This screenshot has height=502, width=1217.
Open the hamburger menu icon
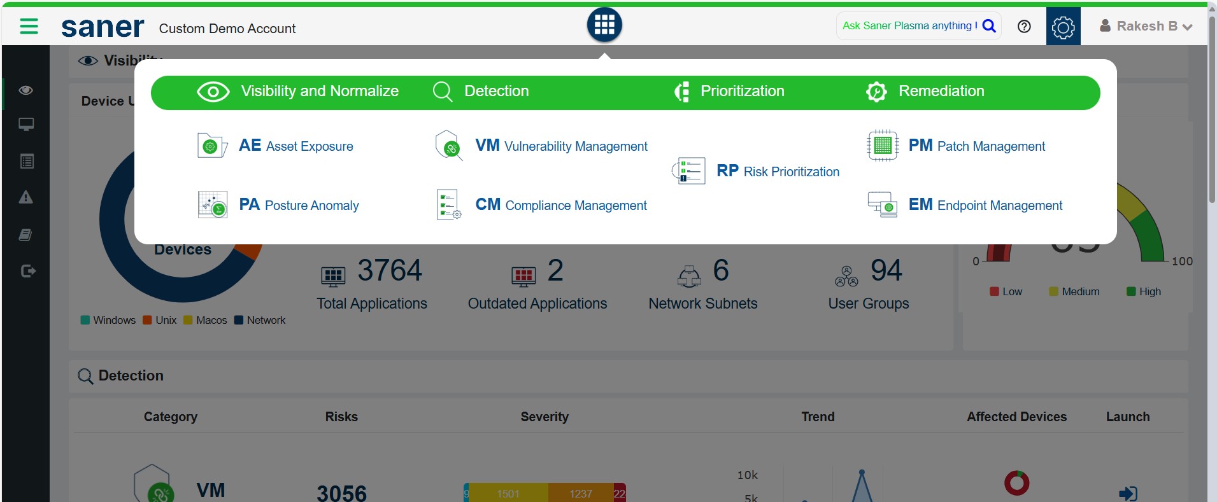pyautogui.click(x=29, y=26)
